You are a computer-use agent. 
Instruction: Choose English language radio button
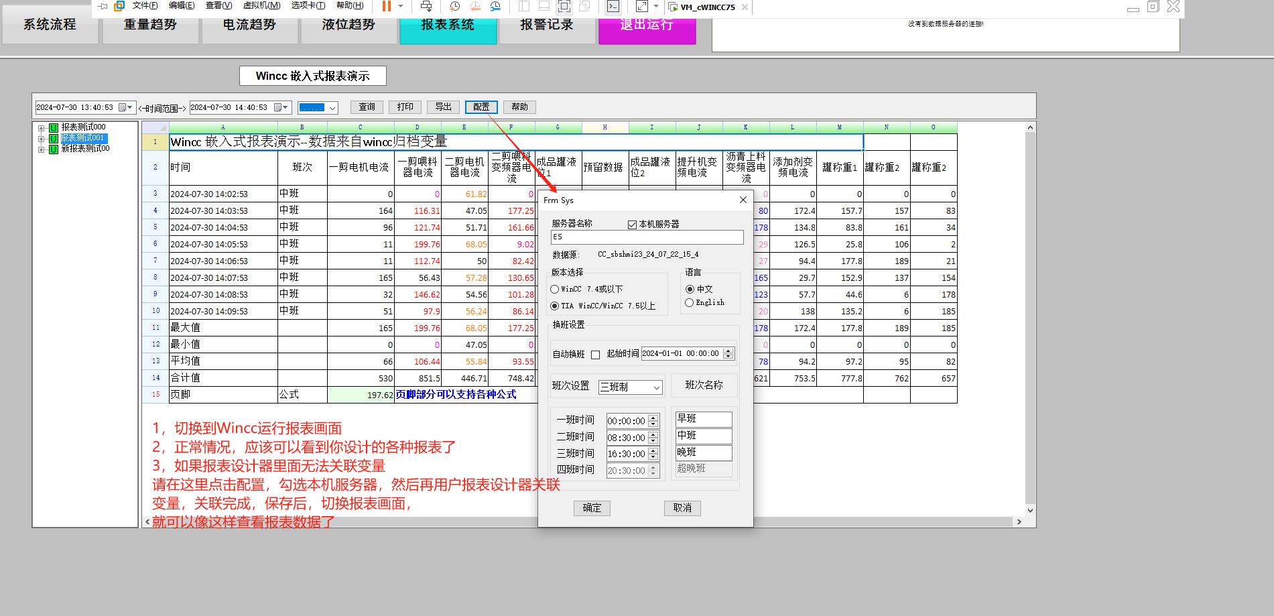[x=689, y=303]
